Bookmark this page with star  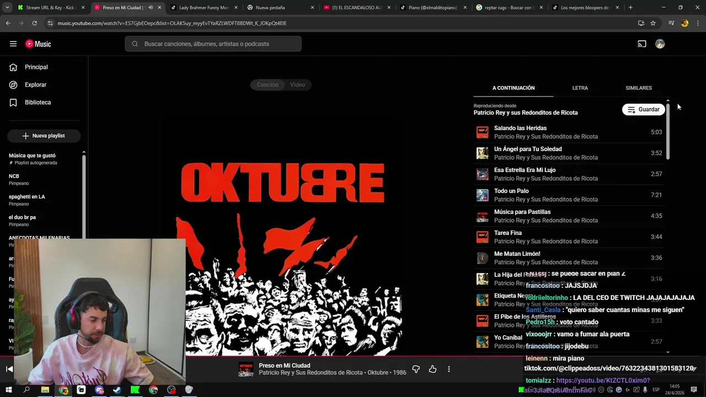coord(653,23)
